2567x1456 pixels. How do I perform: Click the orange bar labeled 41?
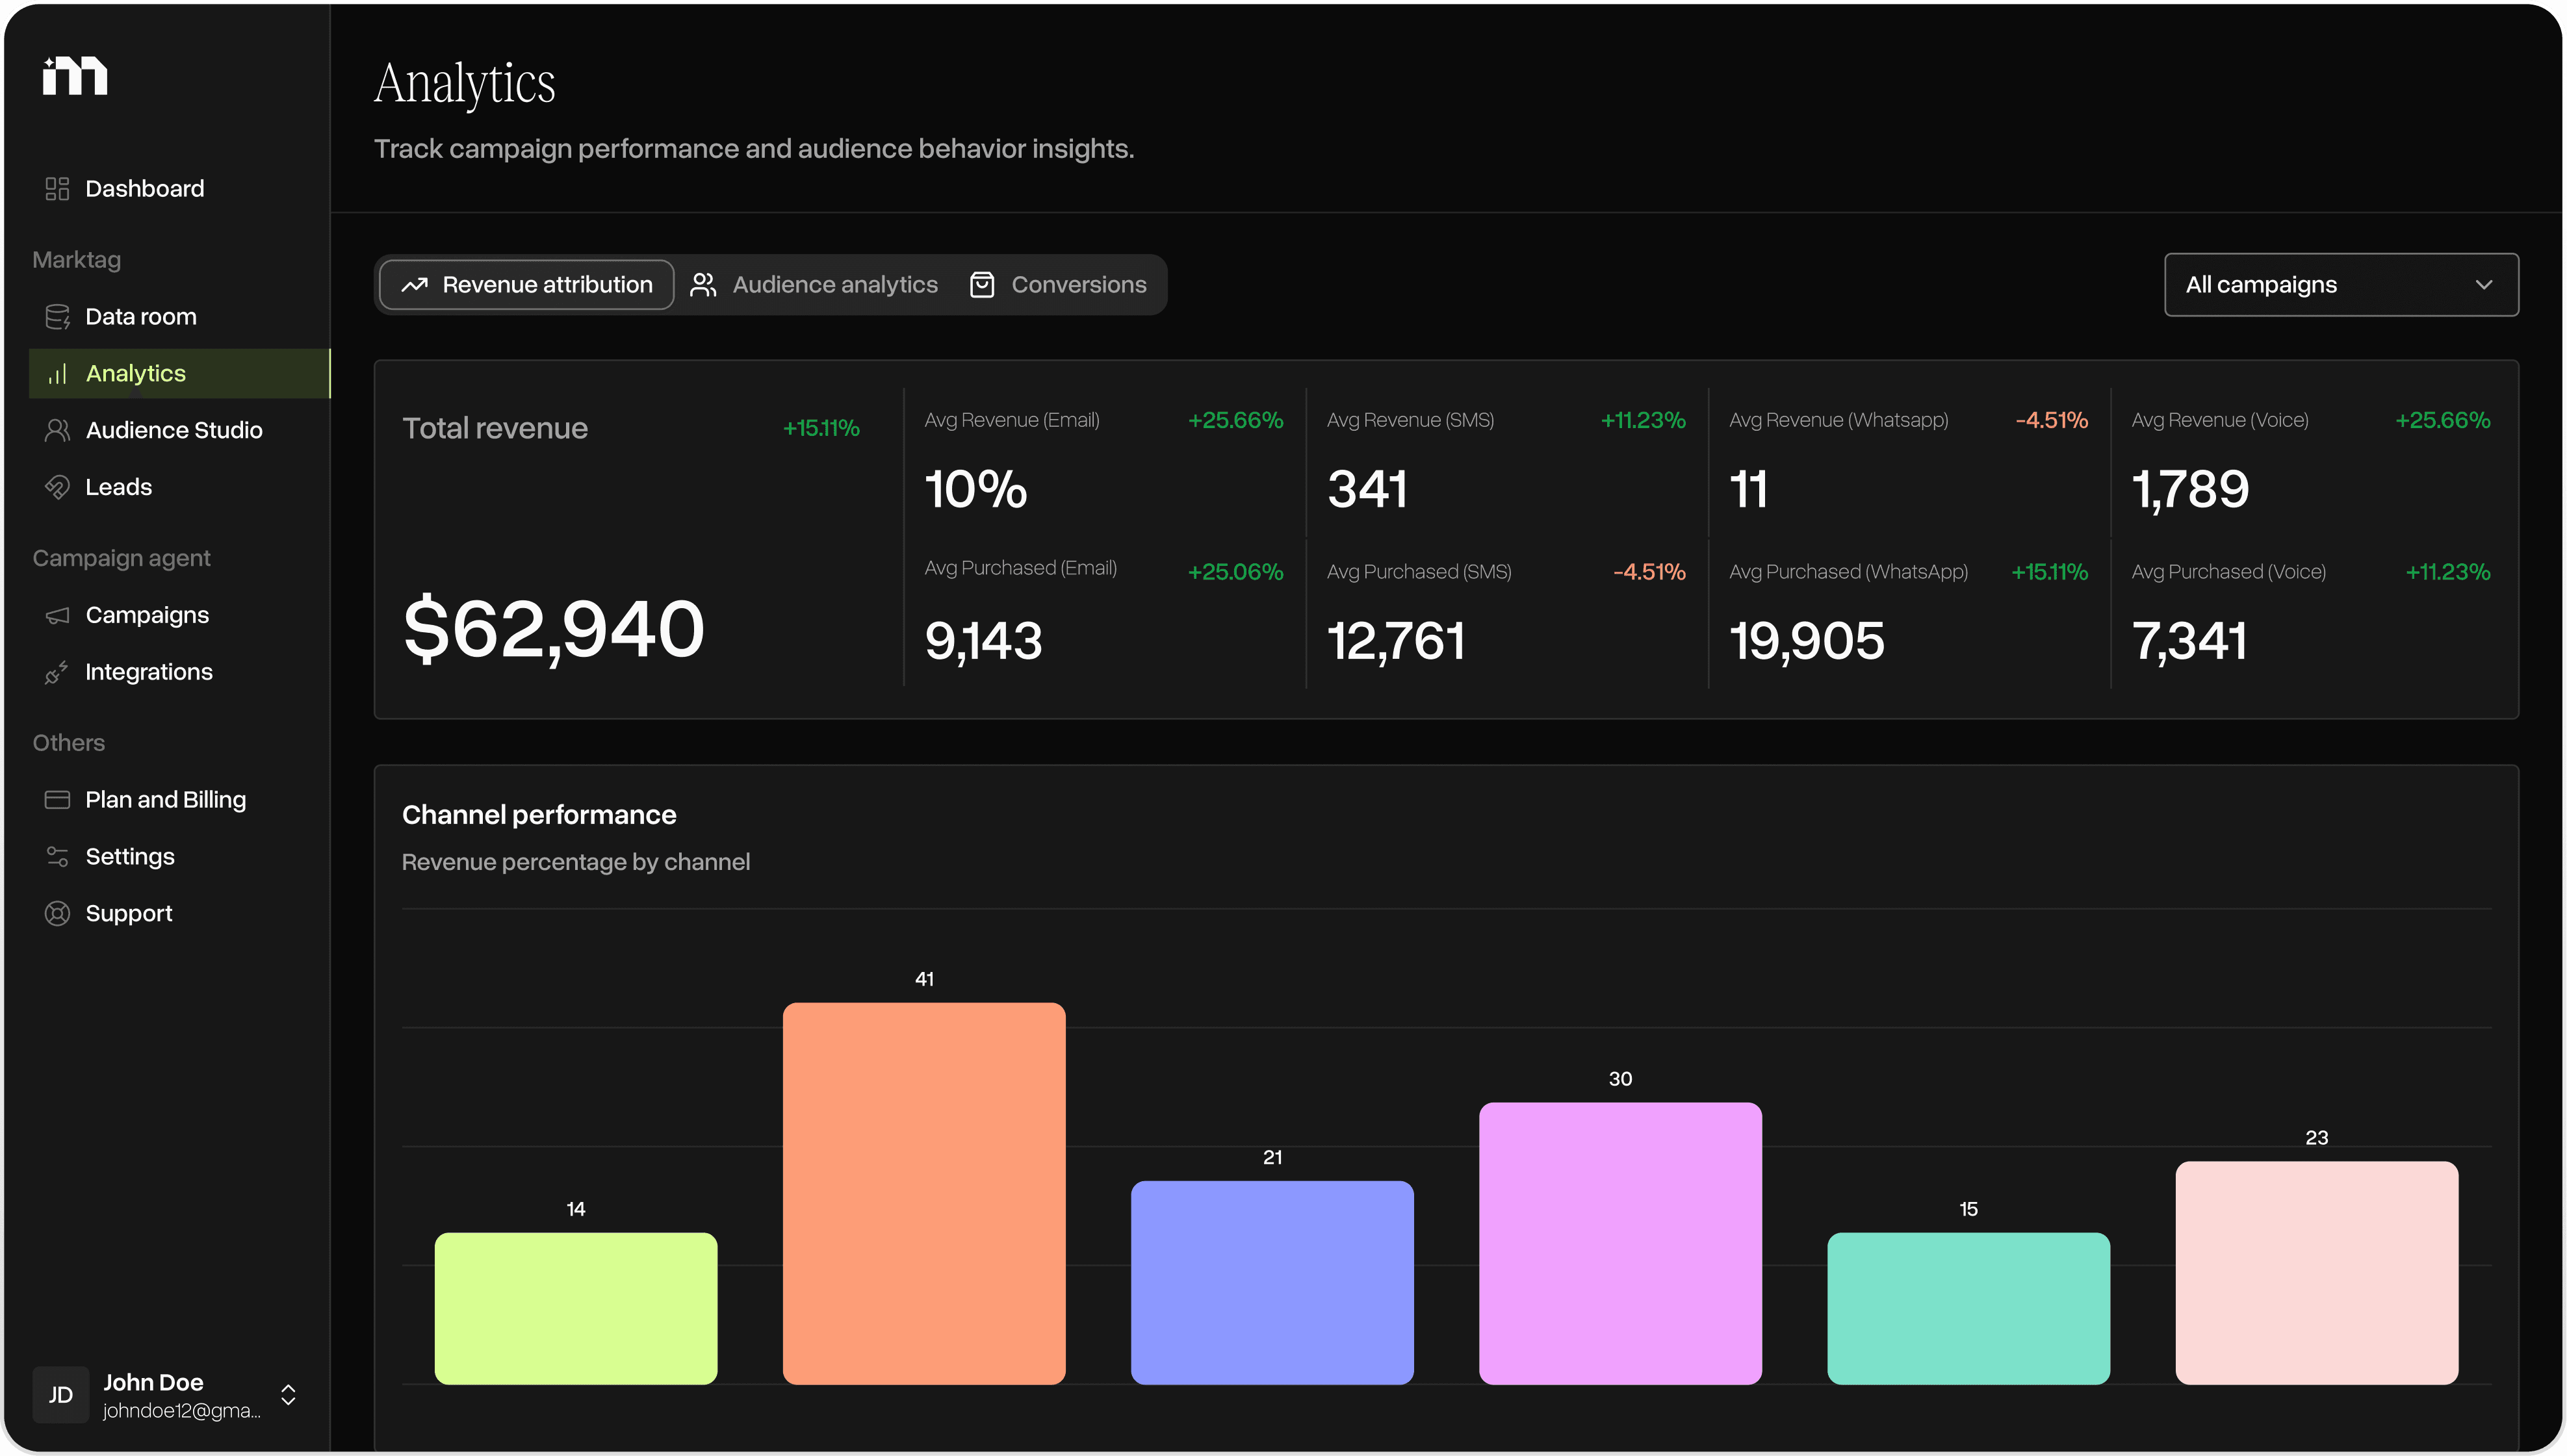click(924, 1193)
